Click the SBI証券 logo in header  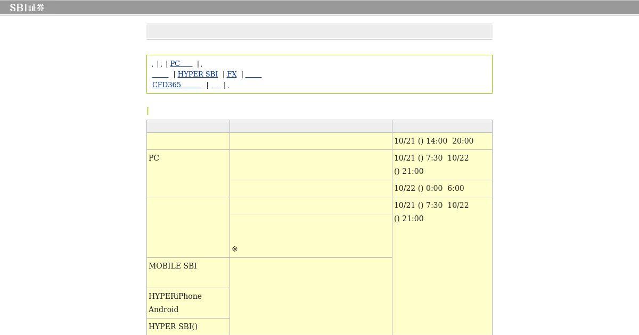[27, 7]
